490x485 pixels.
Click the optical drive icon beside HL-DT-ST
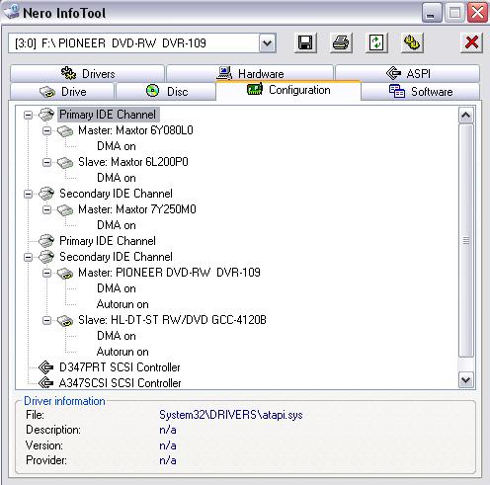[x=65, y=321]
